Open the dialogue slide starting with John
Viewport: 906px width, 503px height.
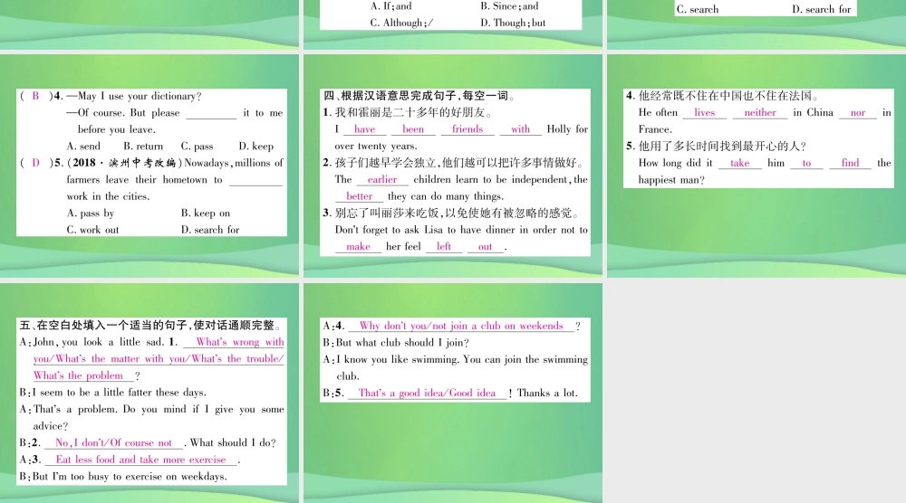pos(149,393)
